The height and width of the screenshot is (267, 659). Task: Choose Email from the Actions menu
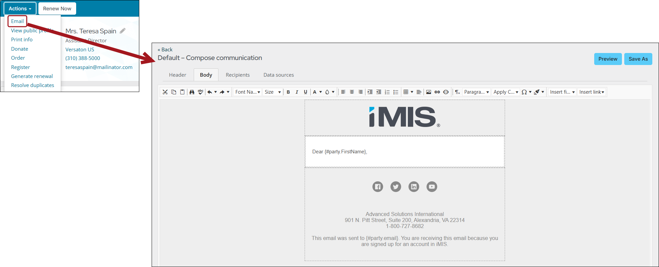pyautogui.click(x=17, y=21)
